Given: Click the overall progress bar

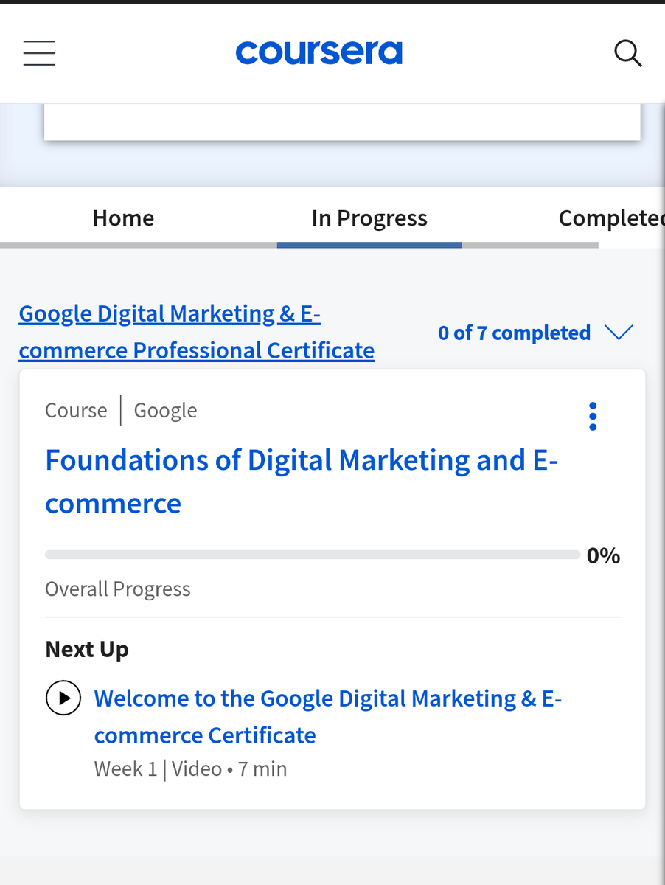Looking at the screenshot, I should coord(313,555).
